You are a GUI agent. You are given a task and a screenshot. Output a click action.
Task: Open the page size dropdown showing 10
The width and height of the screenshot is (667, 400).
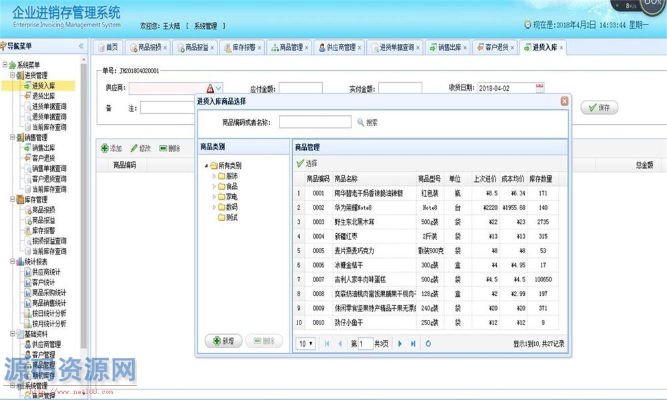306,344
